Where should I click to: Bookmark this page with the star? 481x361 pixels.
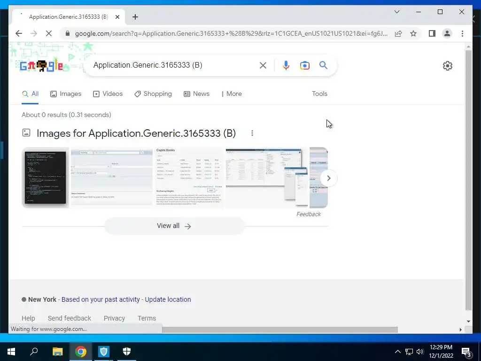pyautogui.click(x=413, y=33)
